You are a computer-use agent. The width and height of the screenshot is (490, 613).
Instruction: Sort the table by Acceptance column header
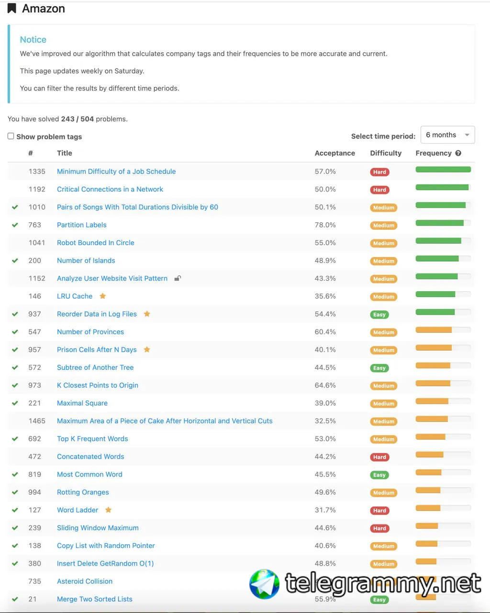(334, 153)
